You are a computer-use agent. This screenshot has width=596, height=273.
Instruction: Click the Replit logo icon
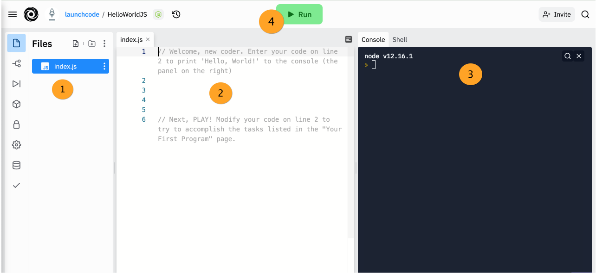click(31, 14)
